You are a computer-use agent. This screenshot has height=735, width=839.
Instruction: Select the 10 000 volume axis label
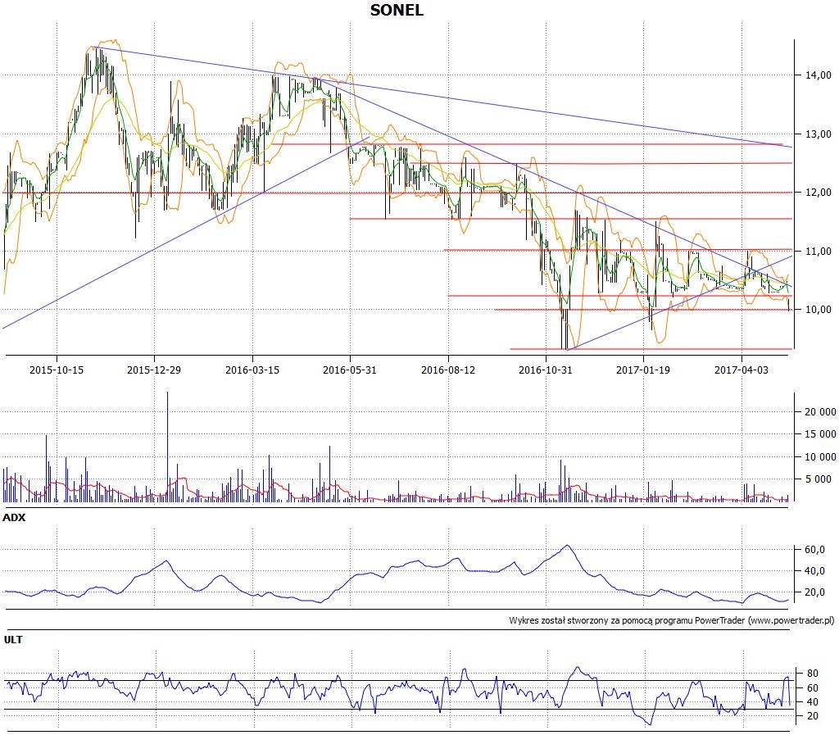[820, 457]
